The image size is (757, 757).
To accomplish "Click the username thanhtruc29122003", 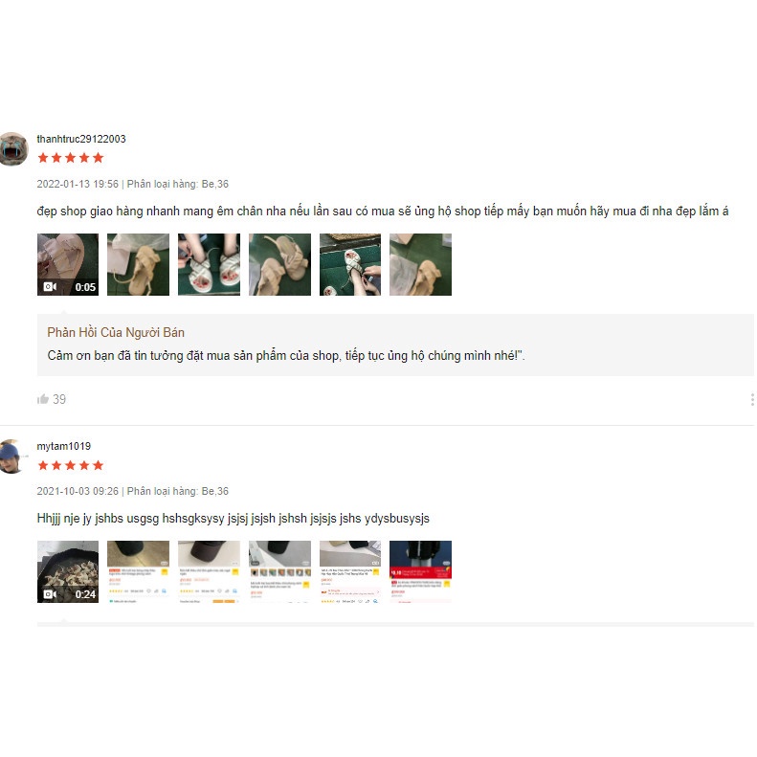I will pos(81,139).
